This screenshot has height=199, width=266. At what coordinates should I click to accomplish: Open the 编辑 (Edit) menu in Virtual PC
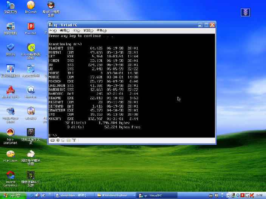[x=65, y=31]
